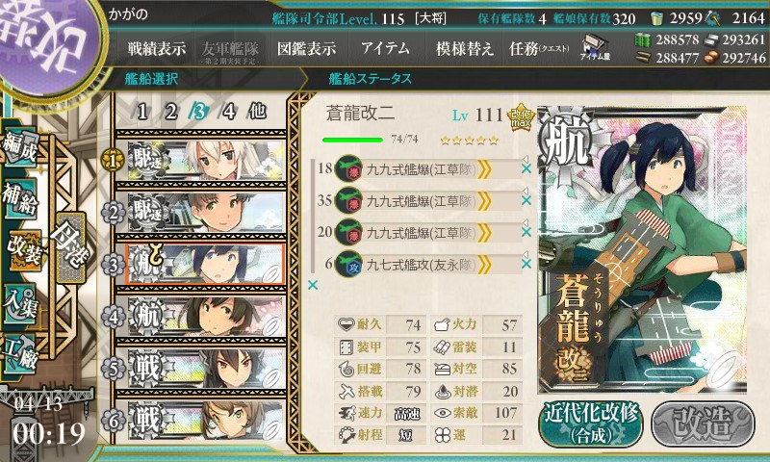The height and width of the screenshot is (462, 770).
Task: Switch to fleet tab 4
Action: point(229,112)
